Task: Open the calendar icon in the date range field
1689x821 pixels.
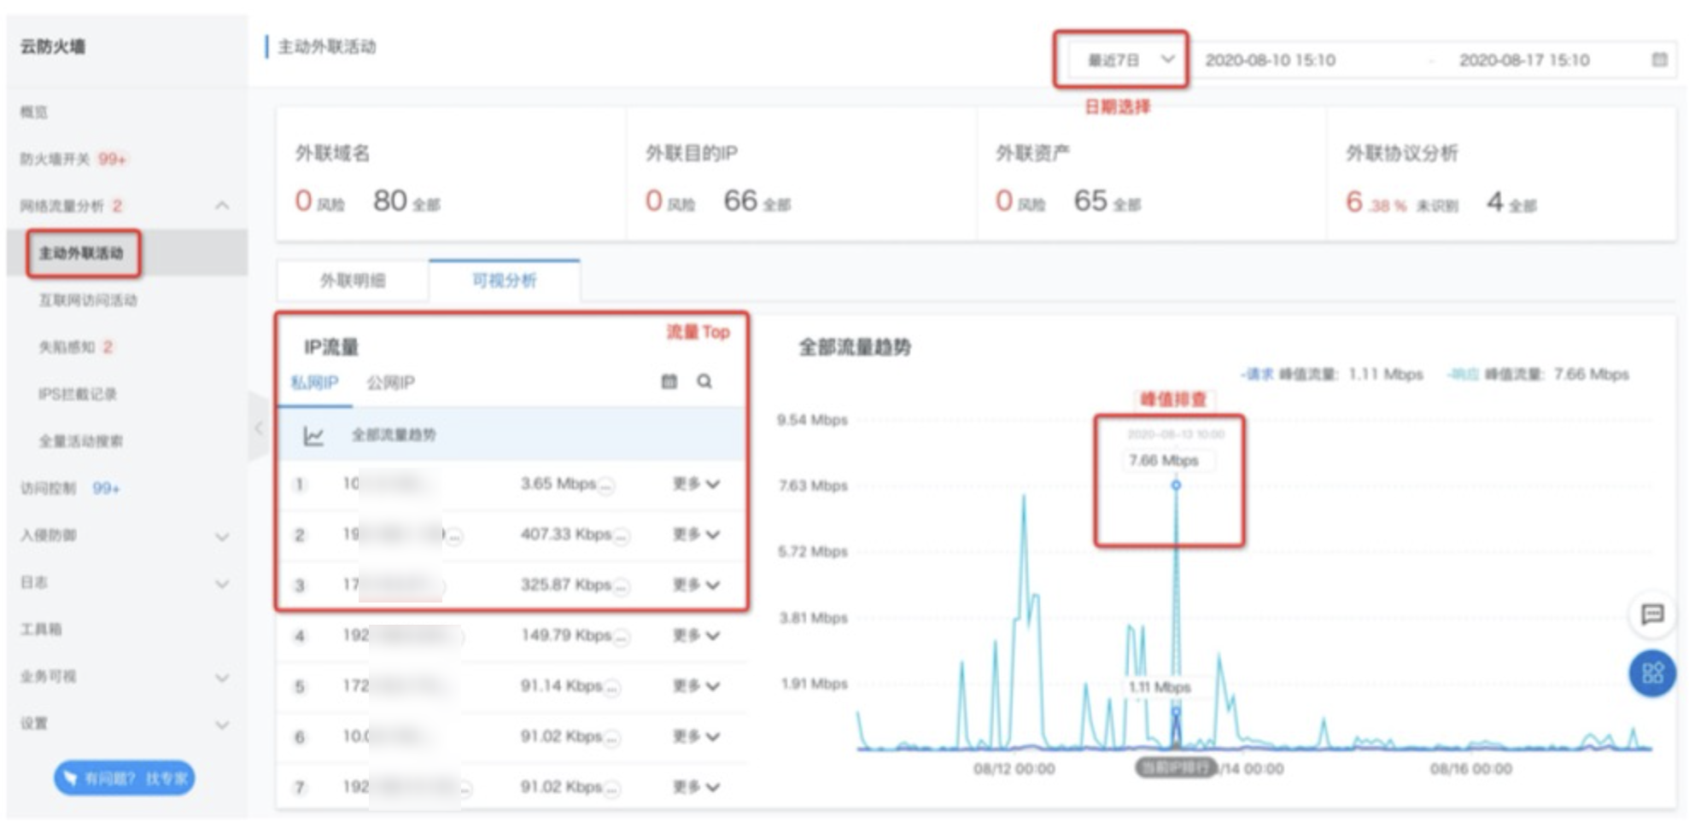Action: 1659,60
